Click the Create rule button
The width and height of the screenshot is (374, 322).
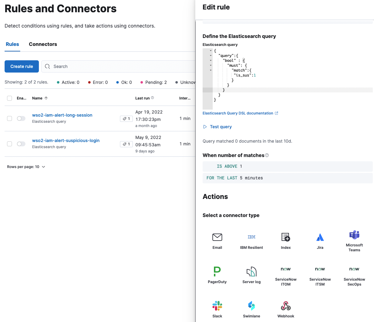22,66
